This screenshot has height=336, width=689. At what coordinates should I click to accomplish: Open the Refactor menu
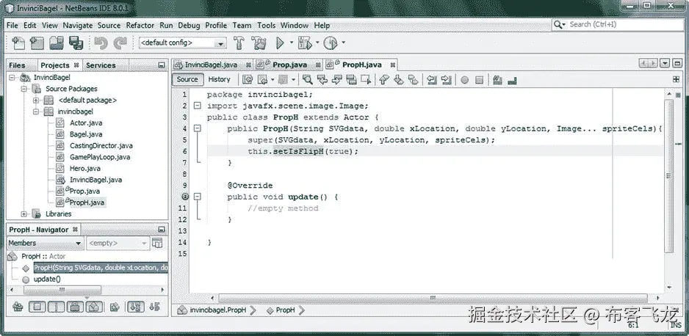pyautogui.click(x=140, y=26)
